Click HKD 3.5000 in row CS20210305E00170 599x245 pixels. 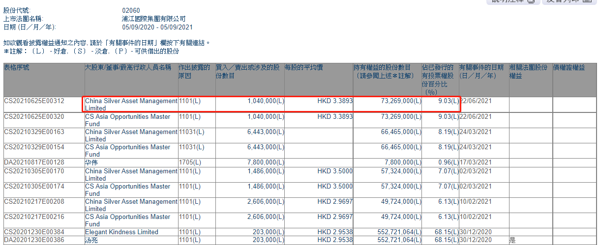(335, 171)
